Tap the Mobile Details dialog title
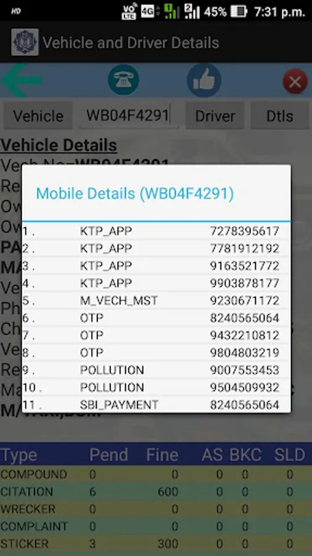Viewport: 312px width, 556px height. pos(135,194)
